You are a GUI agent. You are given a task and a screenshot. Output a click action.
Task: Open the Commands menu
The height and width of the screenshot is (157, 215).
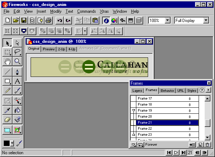click(86, 11)
